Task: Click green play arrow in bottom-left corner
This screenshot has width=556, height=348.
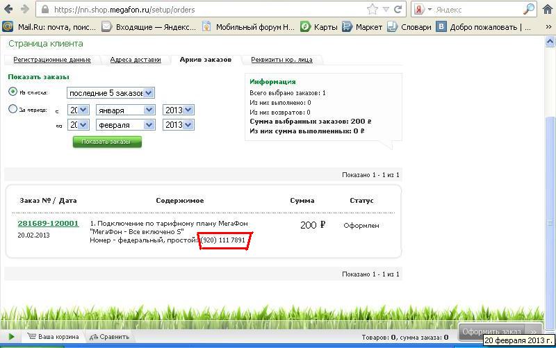Action: point(11,337)
